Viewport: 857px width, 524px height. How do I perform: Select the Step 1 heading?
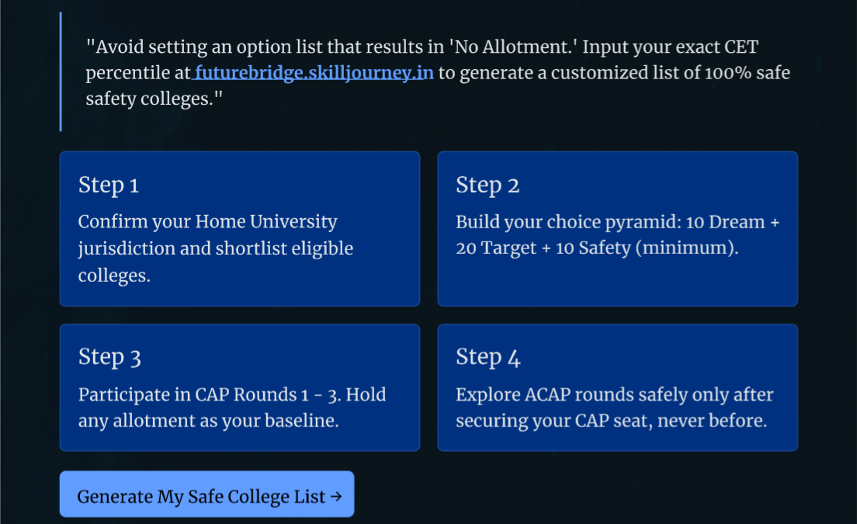tap(108, 186)
